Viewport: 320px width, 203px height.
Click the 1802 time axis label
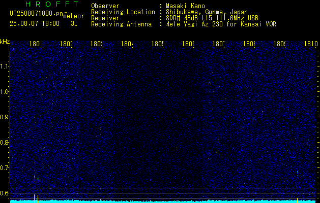point(66,44)
